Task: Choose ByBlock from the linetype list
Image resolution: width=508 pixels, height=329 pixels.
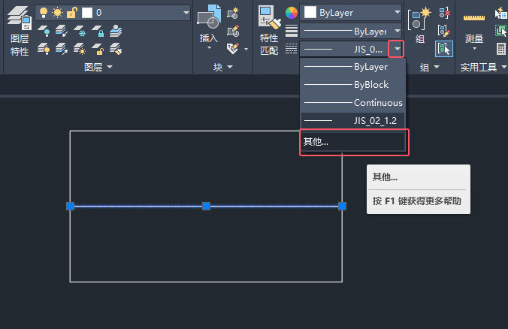Action: tap(352, 85)
